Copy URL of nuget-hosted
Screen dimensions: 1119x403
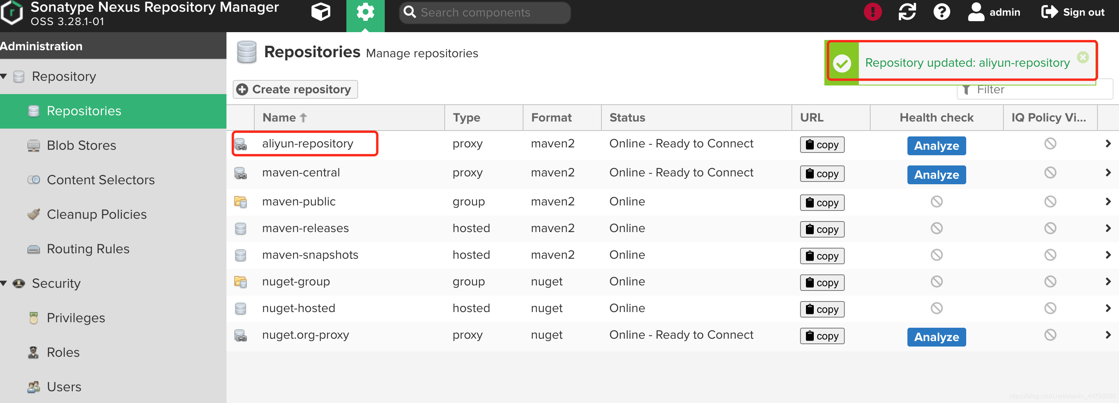[822, 310]
